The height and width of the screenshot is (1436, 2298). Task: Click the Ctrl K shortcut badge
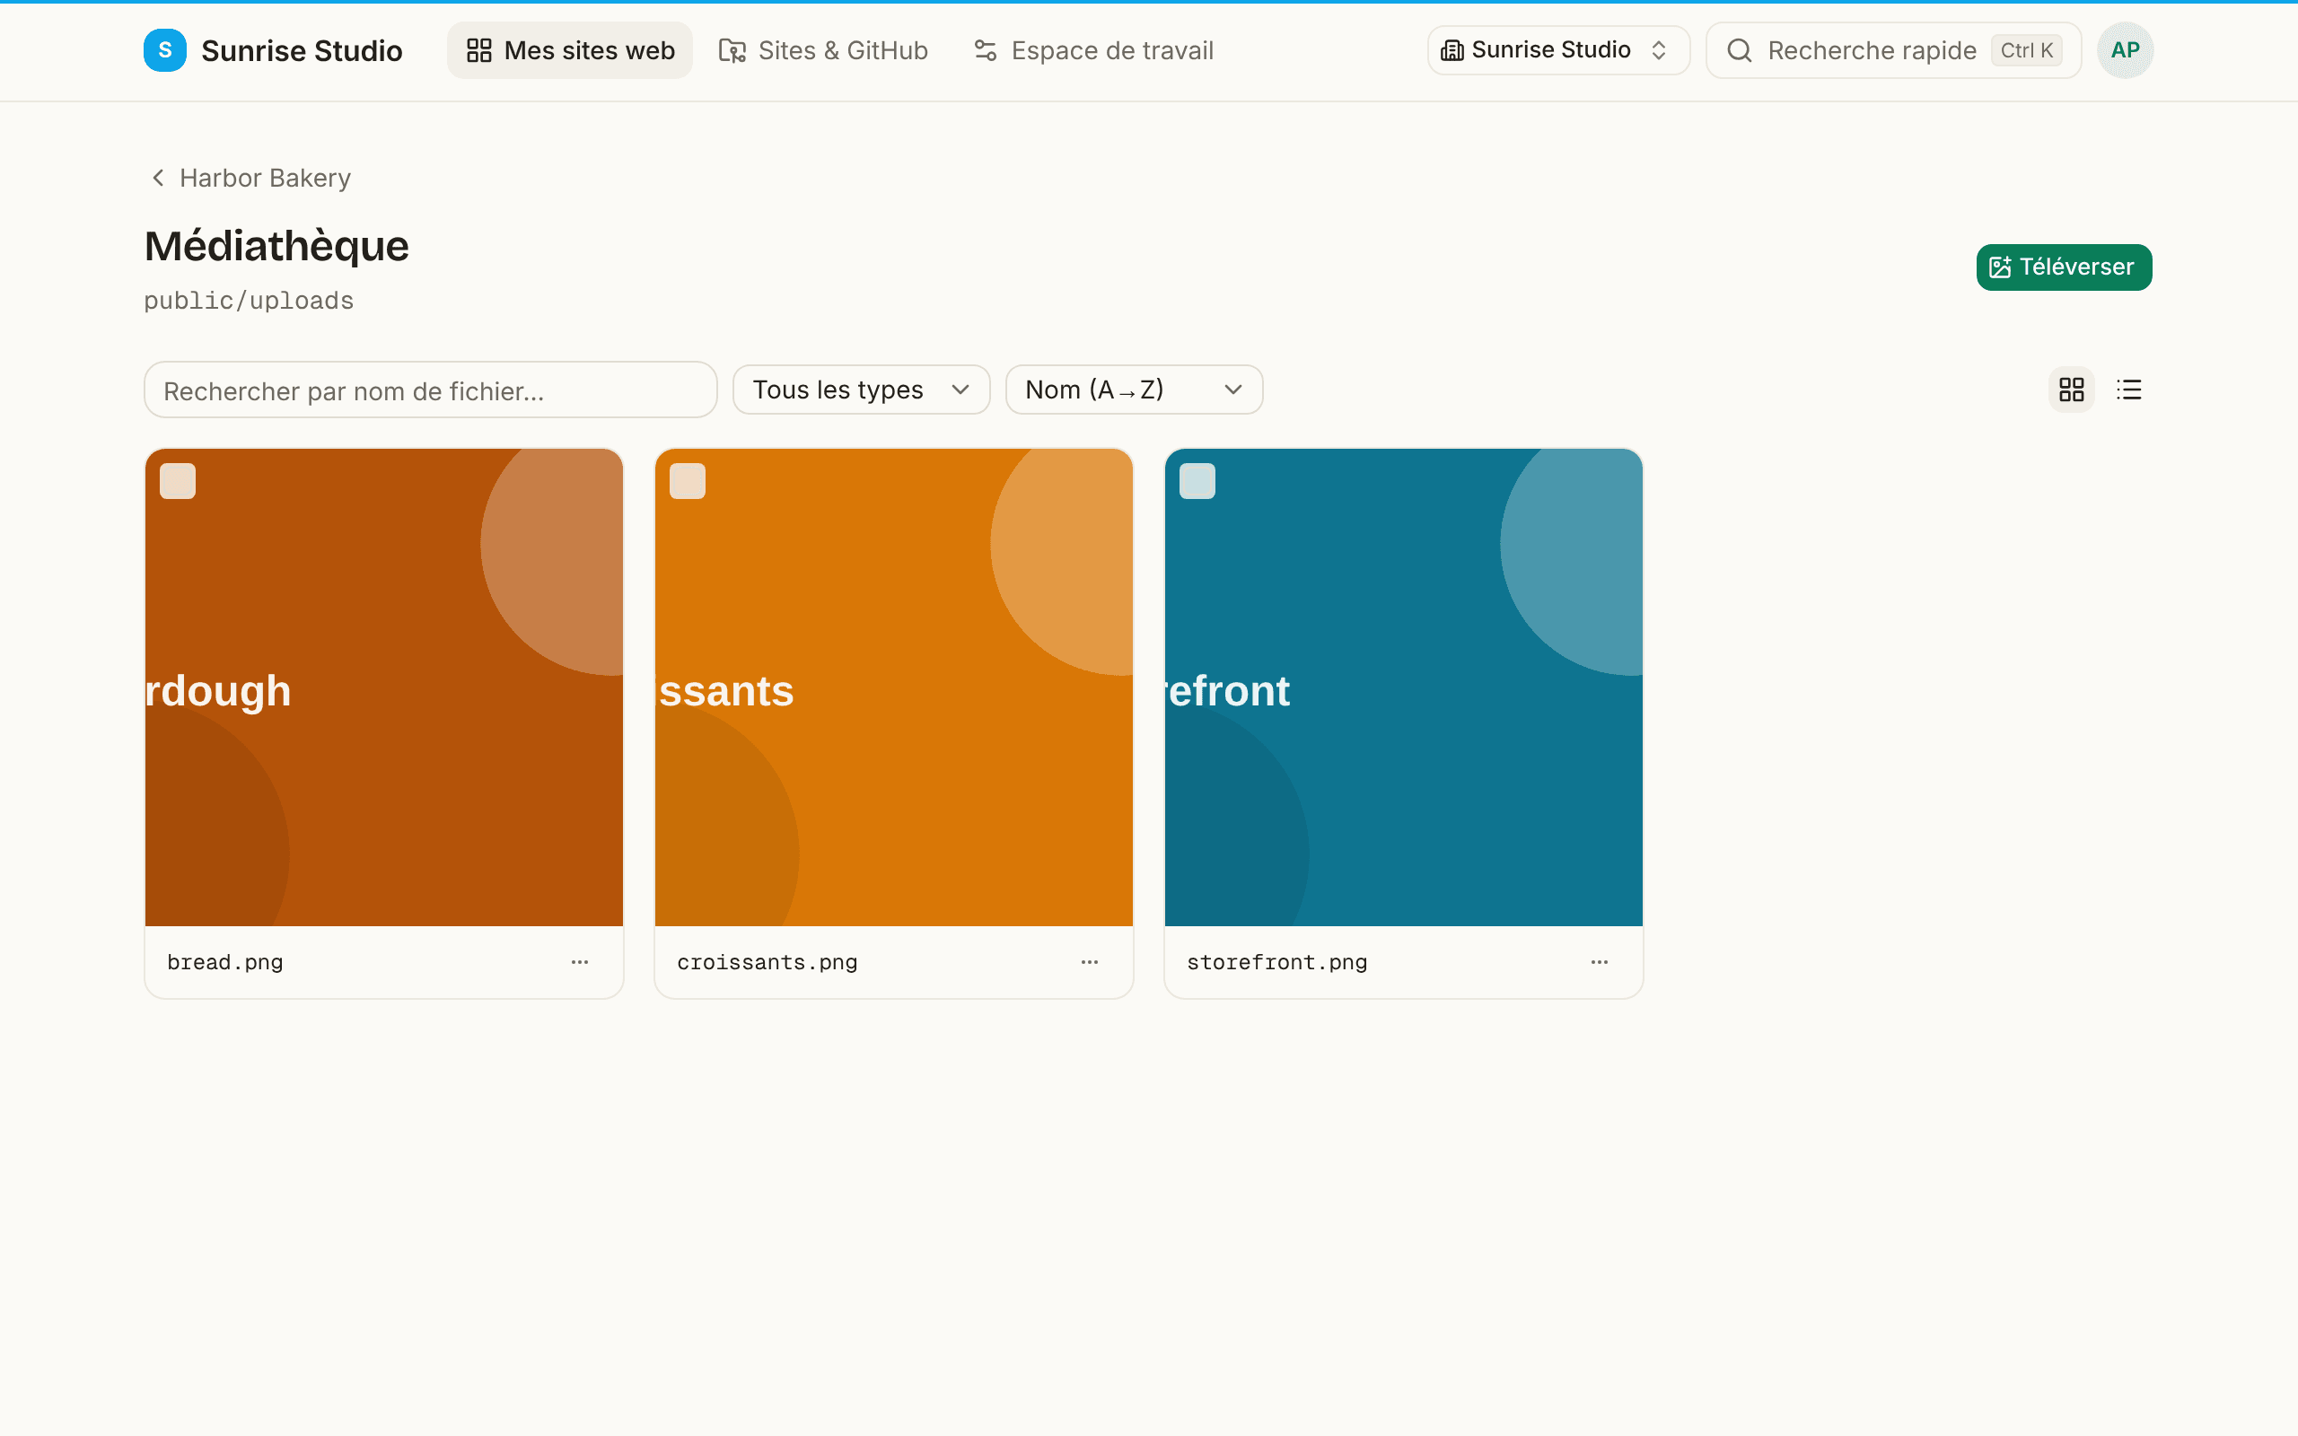[2026, 50]
